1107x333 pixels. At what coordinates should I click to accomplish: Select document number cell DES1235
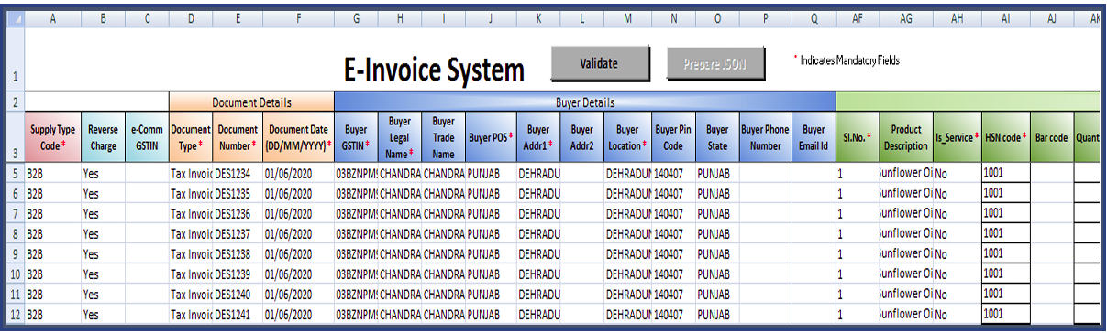[238, 192]
